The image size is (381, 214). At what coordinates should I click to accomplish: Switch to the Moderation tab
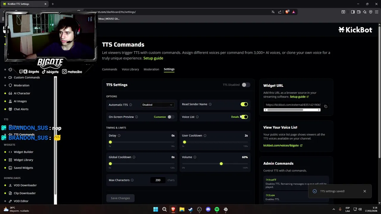[151, 69]
